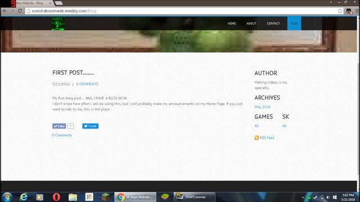
Task: Open the clock showing 5:02 PM
Action: click(348, 197)
